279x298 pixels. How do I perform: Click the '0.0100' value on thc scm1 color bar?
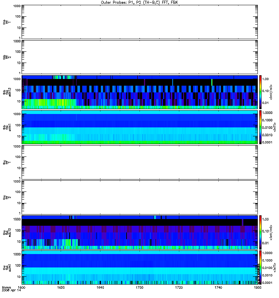coord(267,268)
